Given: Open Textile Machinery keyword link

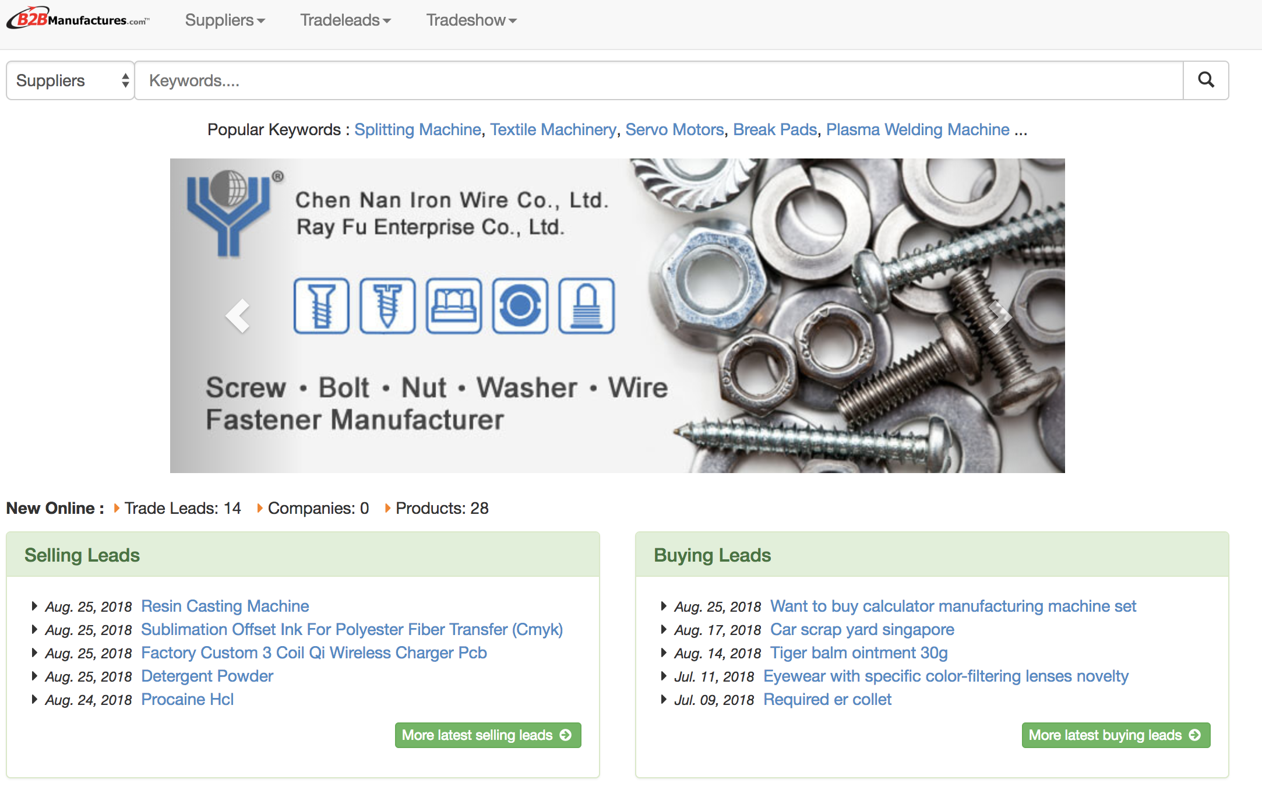Looking at the screenshot, I should (x=553, y=129).
